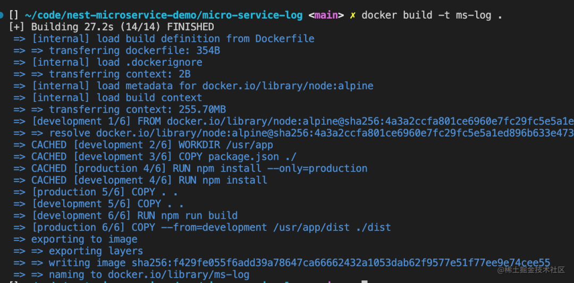This screenshot has height=283, width=574.
Task: Click 'CACHED [development 3/6] COPY package.json' line
Action: [155, 157]
